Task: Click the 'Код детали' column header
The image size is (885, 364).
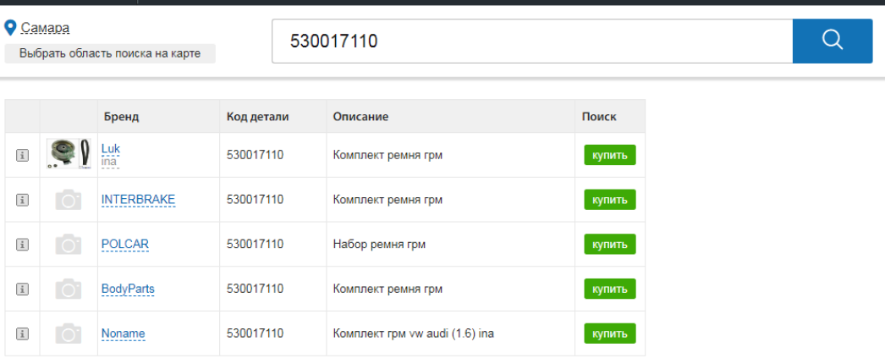Action: tap(257, 117)
